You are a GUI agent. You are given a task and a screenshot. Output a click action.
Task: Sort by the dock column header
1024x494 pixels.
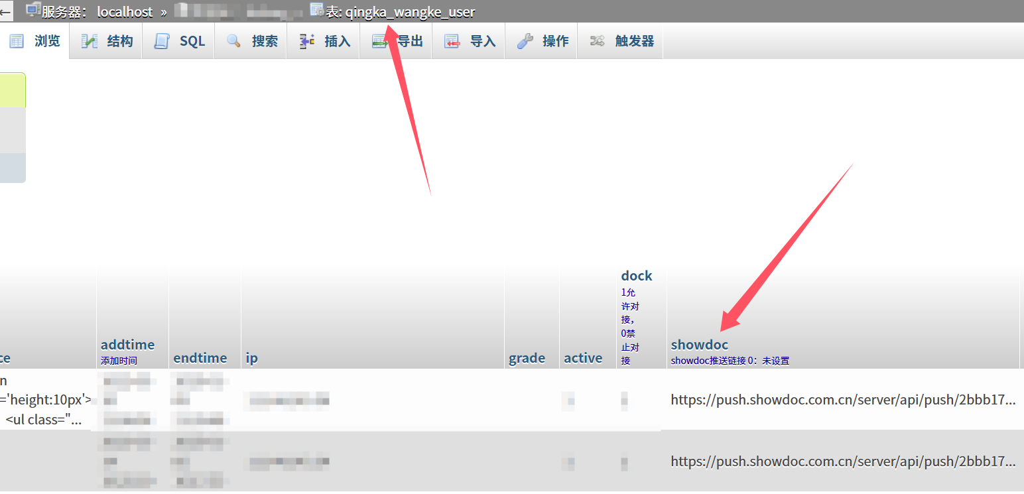click(636, 276)
